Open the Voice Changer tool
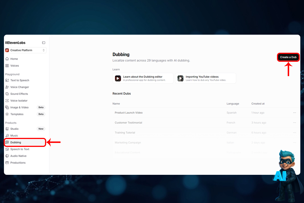Viewport: 304px width, 203px height. (x=19, y=87)
